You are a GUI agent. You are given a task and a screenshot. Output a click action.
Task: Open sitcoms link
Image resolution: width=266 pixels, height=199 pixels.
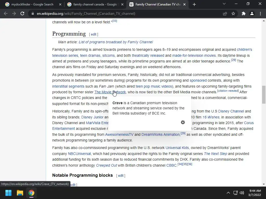pyautogui.click(x=108, y=55)
